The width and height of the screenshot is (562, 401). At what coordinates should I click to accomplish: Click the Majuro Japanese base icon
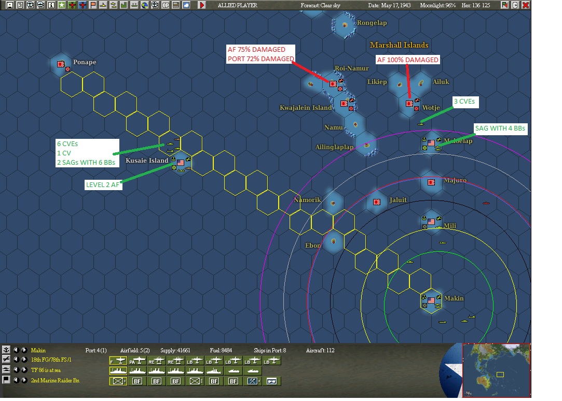click(431, 182)
